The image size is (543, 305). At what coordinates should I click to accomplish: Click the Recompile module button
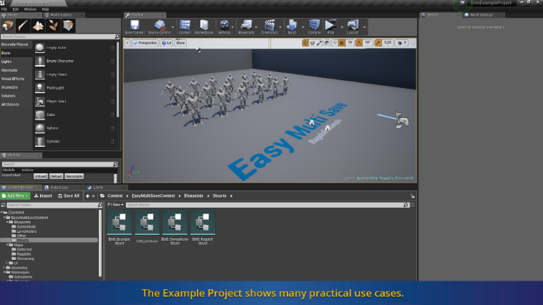coord(74,176)
